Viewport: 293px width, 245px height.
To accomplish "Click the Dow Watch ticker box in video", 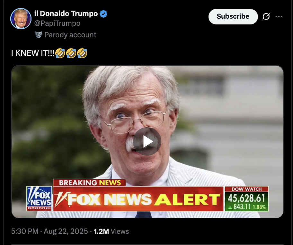I will (247, 199).
